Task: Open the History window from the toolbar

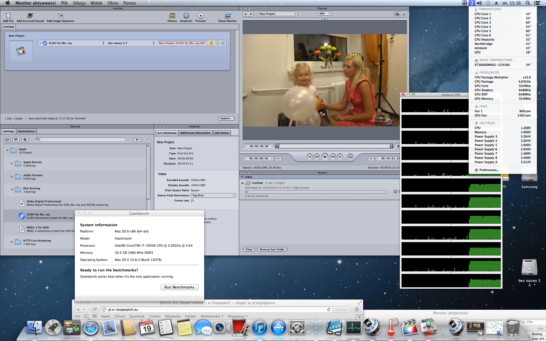Action: (172, 16)
